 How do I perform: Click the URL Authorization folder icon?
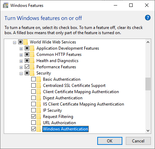(39, 123)
